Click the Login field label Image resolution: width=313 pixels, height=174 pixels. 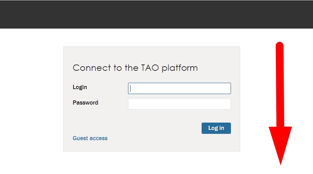click(80, 87)
